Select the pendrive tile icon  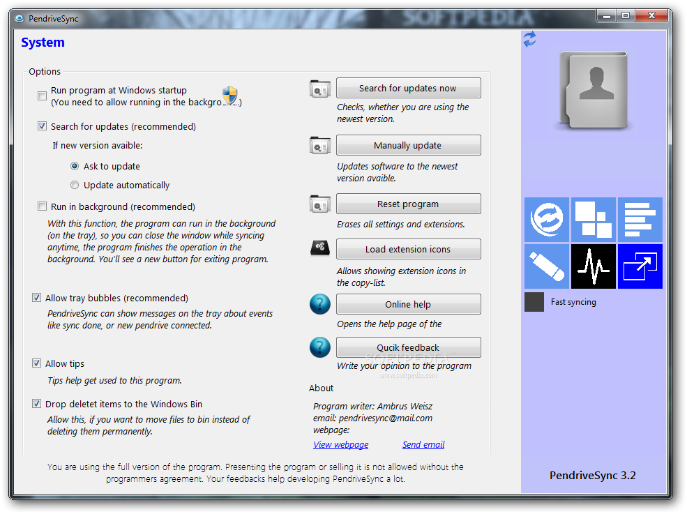[x=546, y=266]
